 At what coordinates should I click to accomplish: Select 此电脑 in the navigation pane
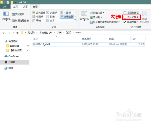tap(15, 62)
